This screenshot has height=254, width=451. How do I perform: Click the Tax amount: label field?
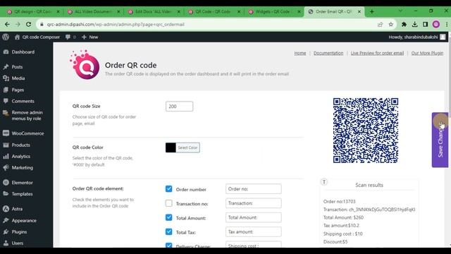click(x=254, y=231)
